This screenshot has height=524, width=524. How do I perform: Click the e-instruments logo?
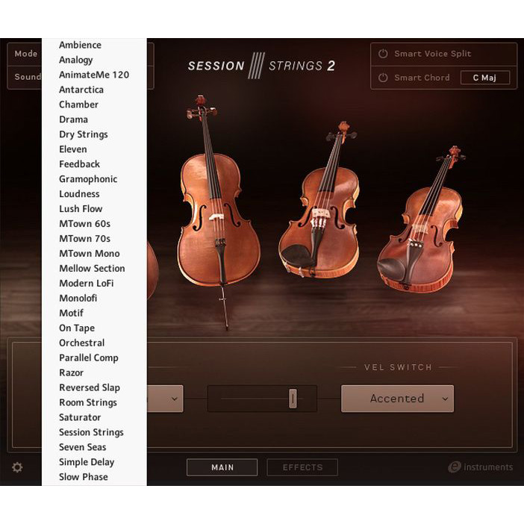[480, 467]
